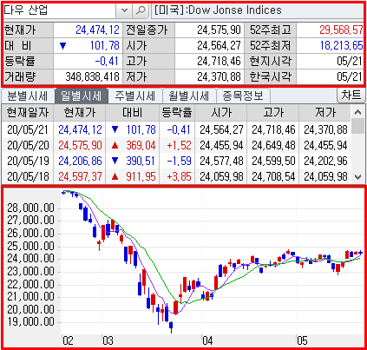Click closing price 24,206.86 in table

click(x=80, y=161)
